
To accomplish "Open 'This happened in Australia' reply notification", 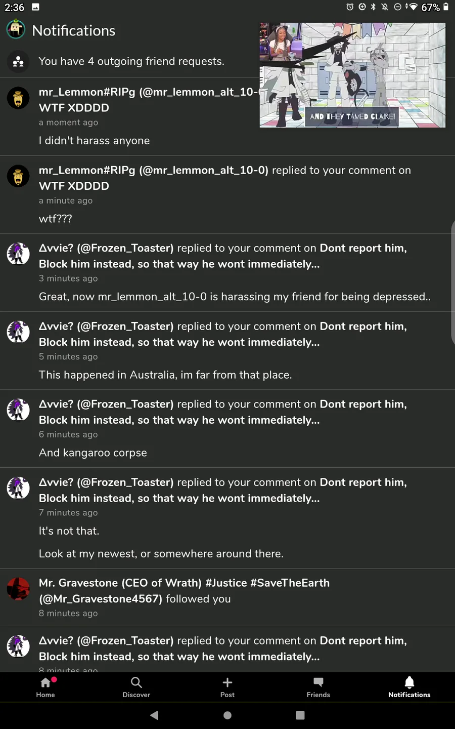I will [x=227, y=350].
